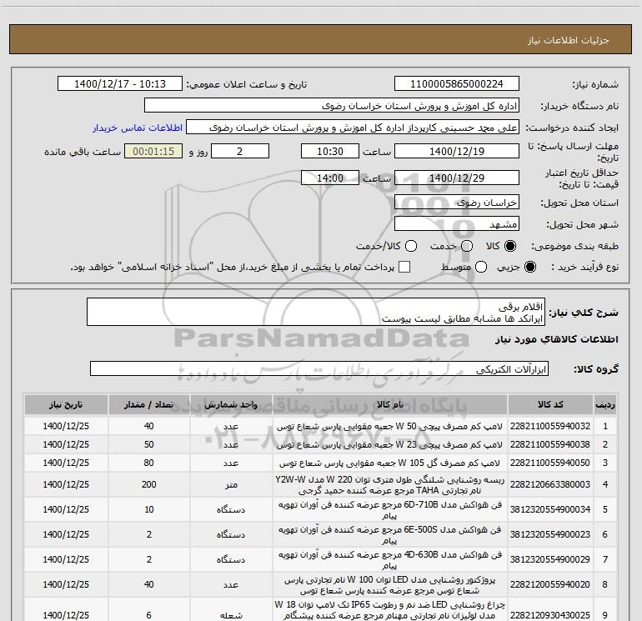Image resolution: width=642 pixels, height=621 pixels.
Task: Click the item name پروژکتور روشنایی LED 100 W
Action: 390,584
